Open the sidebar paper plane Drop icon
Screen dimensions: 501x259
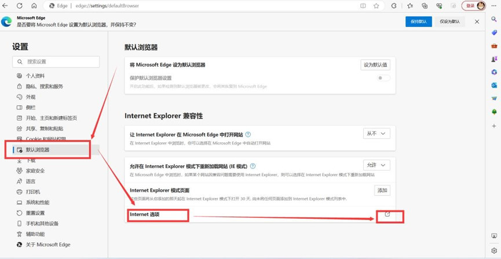tap(494, 98)
